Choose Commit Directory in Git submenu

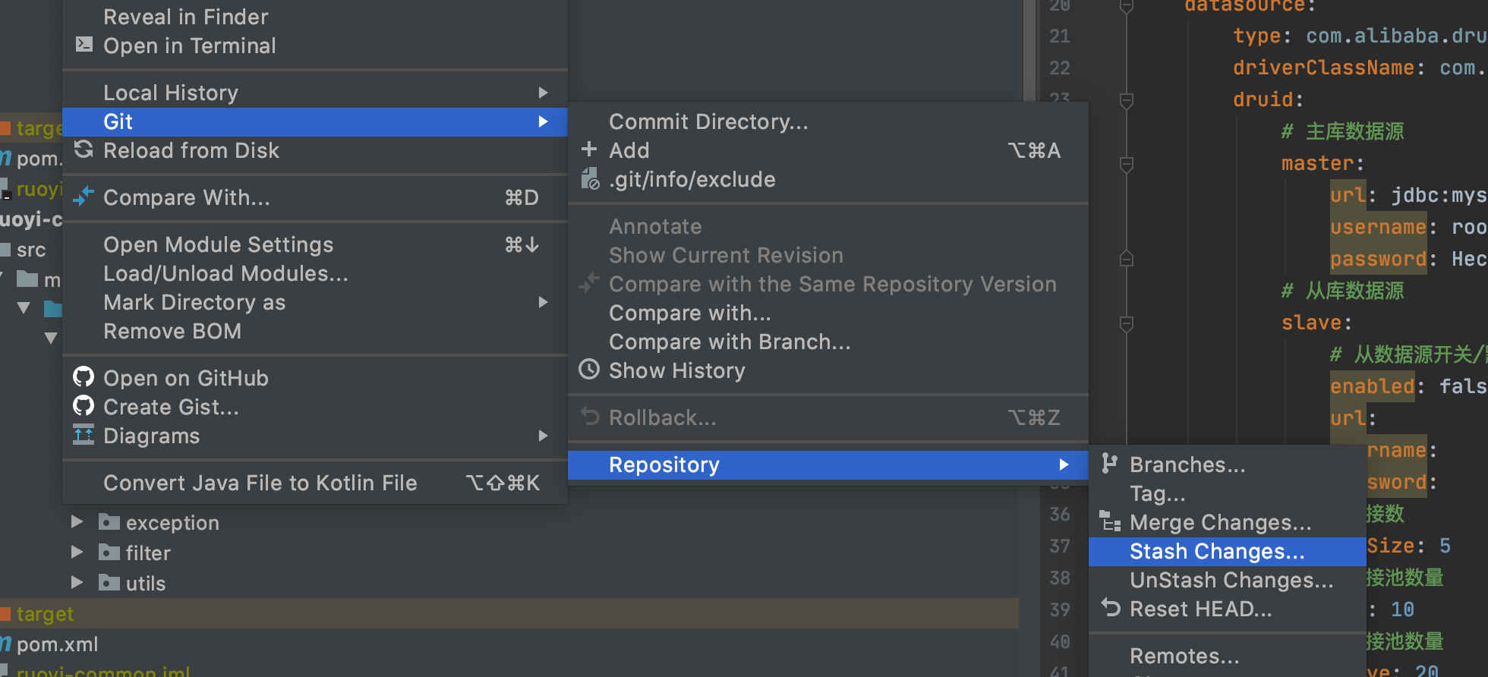708,121
